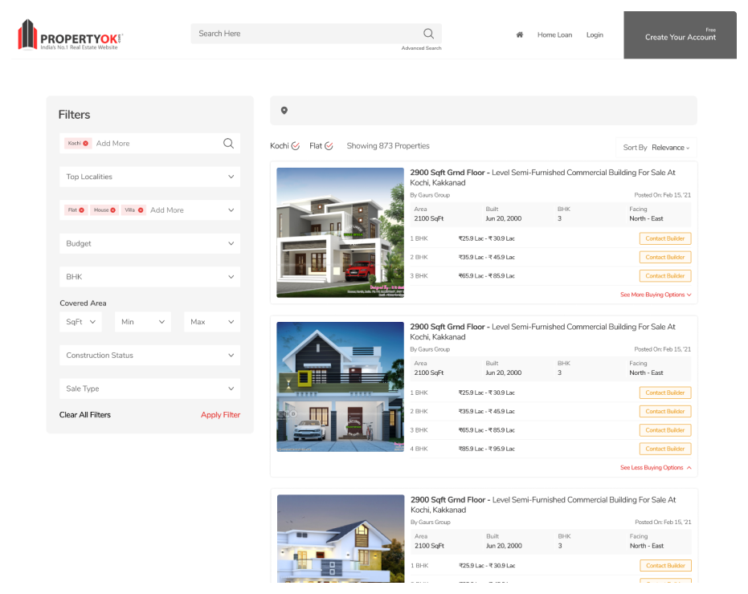The height and width of the screenshot is (594, 748).
Task: Open the Min covered area dropdown
Action: tap(143, 322)
